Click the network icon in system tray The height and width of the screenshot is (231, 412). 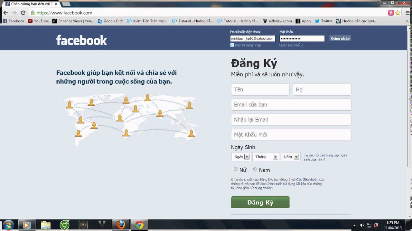point(369,225)
